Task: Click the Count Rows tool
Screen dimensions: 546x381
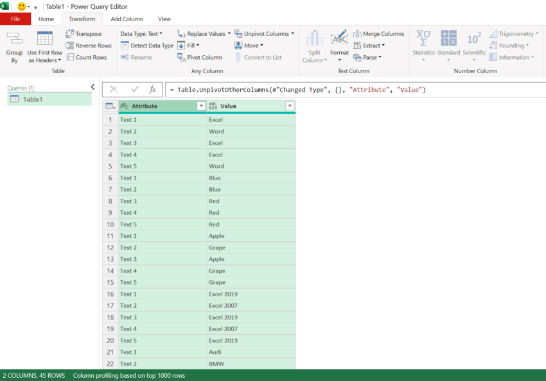Action: [87, 57]
